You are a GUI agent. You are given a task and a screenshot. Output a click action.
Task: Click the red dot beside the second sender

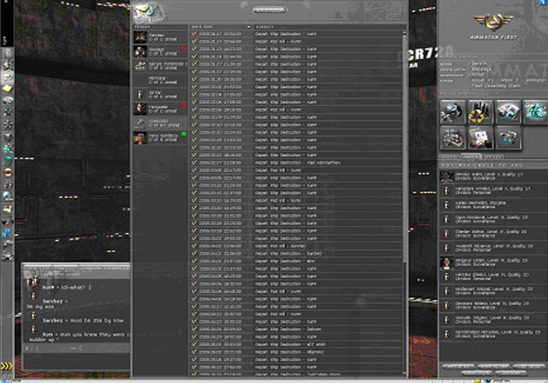(184, 48)
